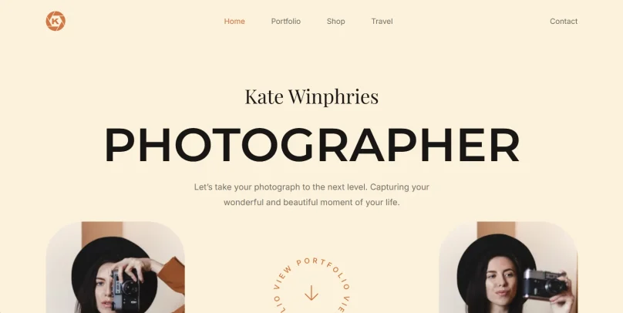Screen dimensions: 623x313
Task: Click the woman's face in right photo
Action: click(503, 284)
